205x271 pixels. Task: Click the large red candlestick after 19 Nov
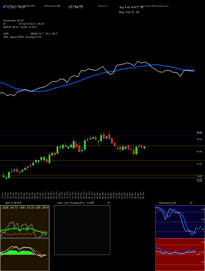click(x=79, y=149)
